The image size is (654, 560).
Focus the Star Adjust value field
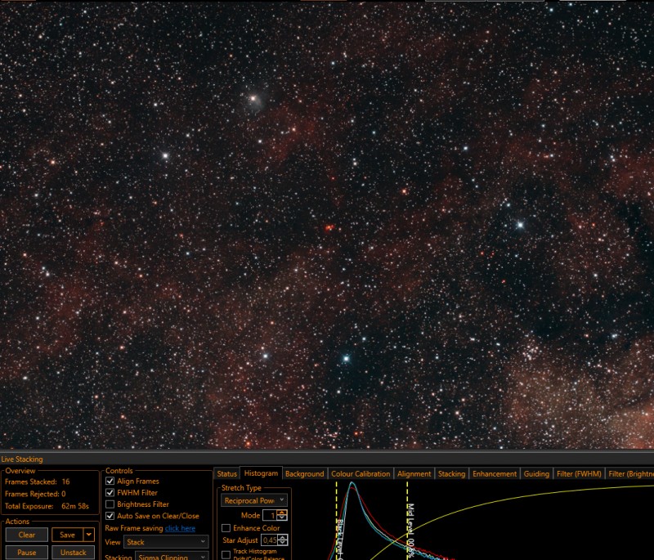pyautogui.click(x=270, y=540)
